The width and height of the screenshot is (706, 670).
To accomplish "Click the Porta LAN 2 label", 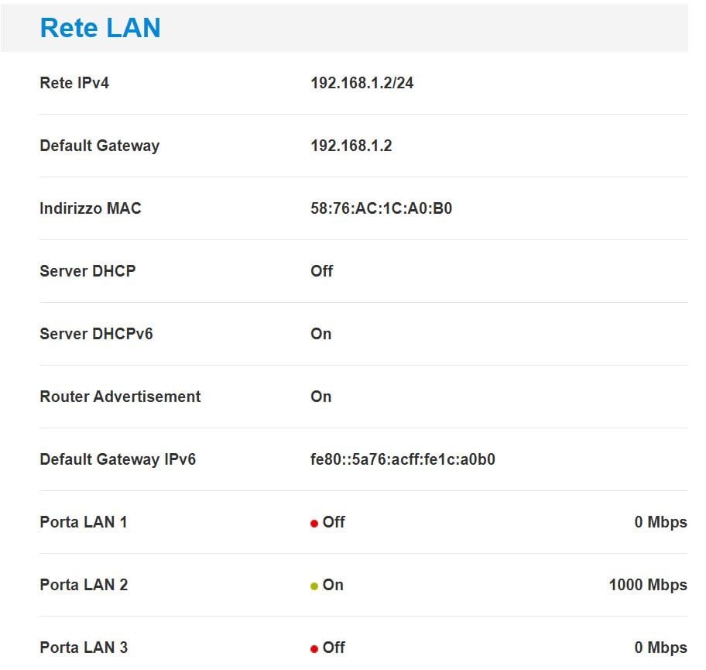I will point(84,585).
